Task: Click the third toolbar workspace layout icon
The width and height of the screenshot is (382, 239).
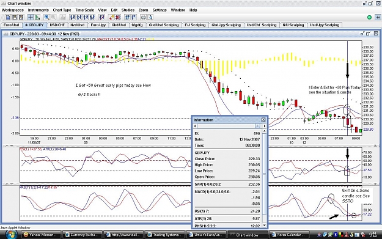Action: tap(21, 17)
